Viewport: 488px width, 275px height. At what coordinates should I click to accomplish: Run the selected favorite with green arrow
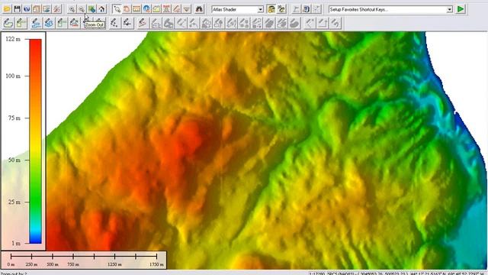click(461, 9)
